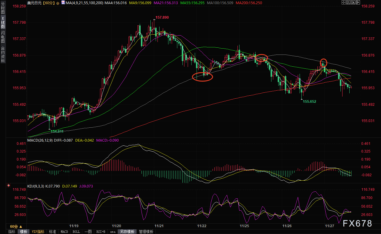Select the 指标 bottom tab
The image size is (381, 234).
[x=12, y=232]
